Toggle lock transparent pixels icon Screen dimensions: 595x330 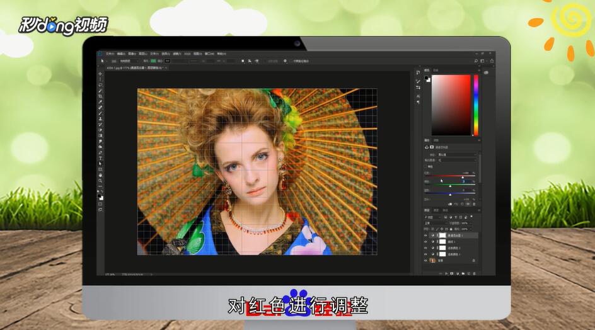[x=432, y=229]
